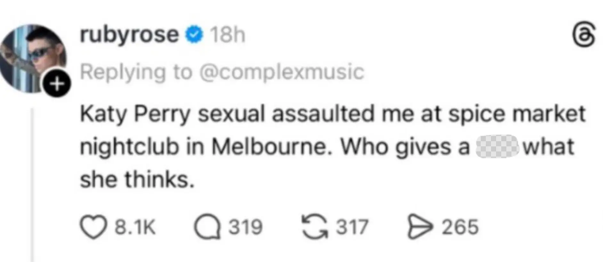
Task: Follow rubyrose using the plus icon on avatar
Action: click(57, 84)
